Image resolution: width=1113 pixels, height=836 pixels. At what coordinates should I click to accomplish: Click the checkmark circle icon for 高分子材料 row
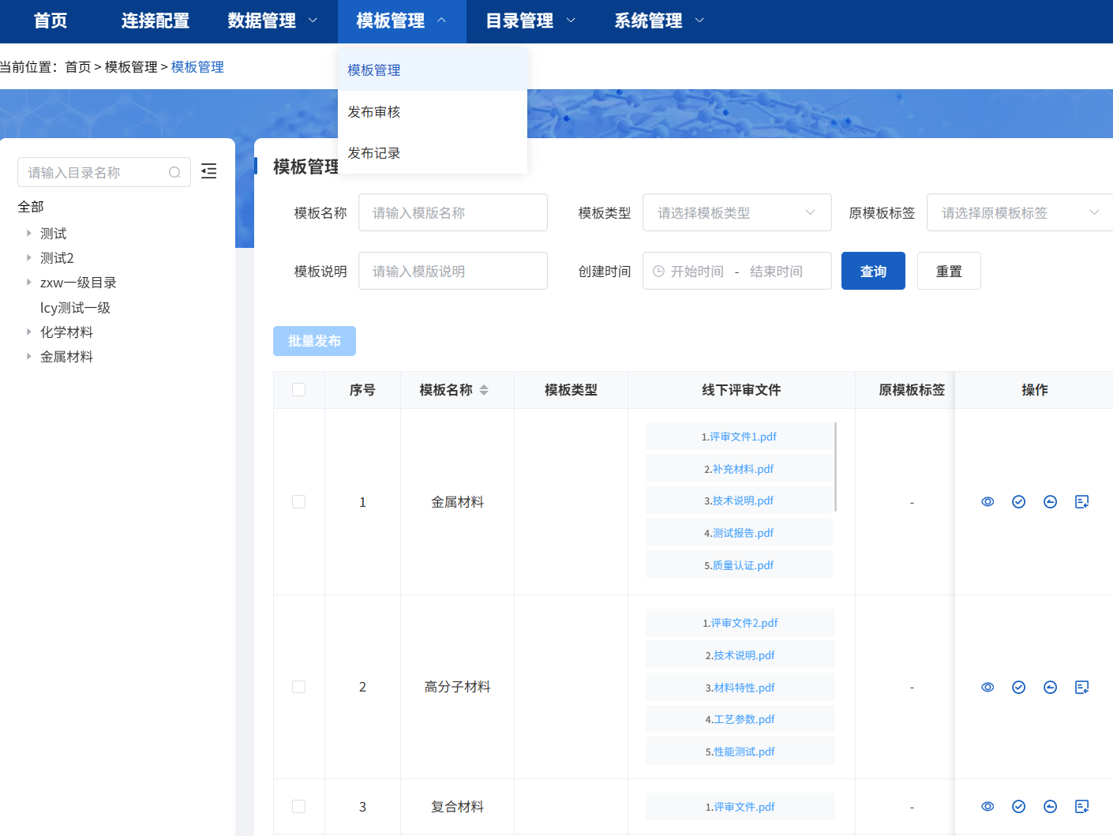pyautogui.click(x=1019, y=688)
